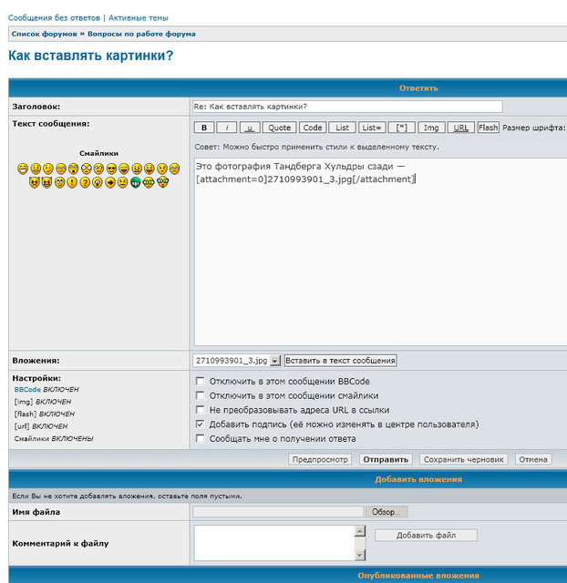Viewport: 567px width, 583px height.
Task: Insert the confused smiley
Action: [98, 169]
